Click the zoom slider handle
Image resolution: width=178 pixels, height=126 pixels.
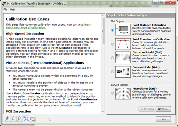(50, 119)
